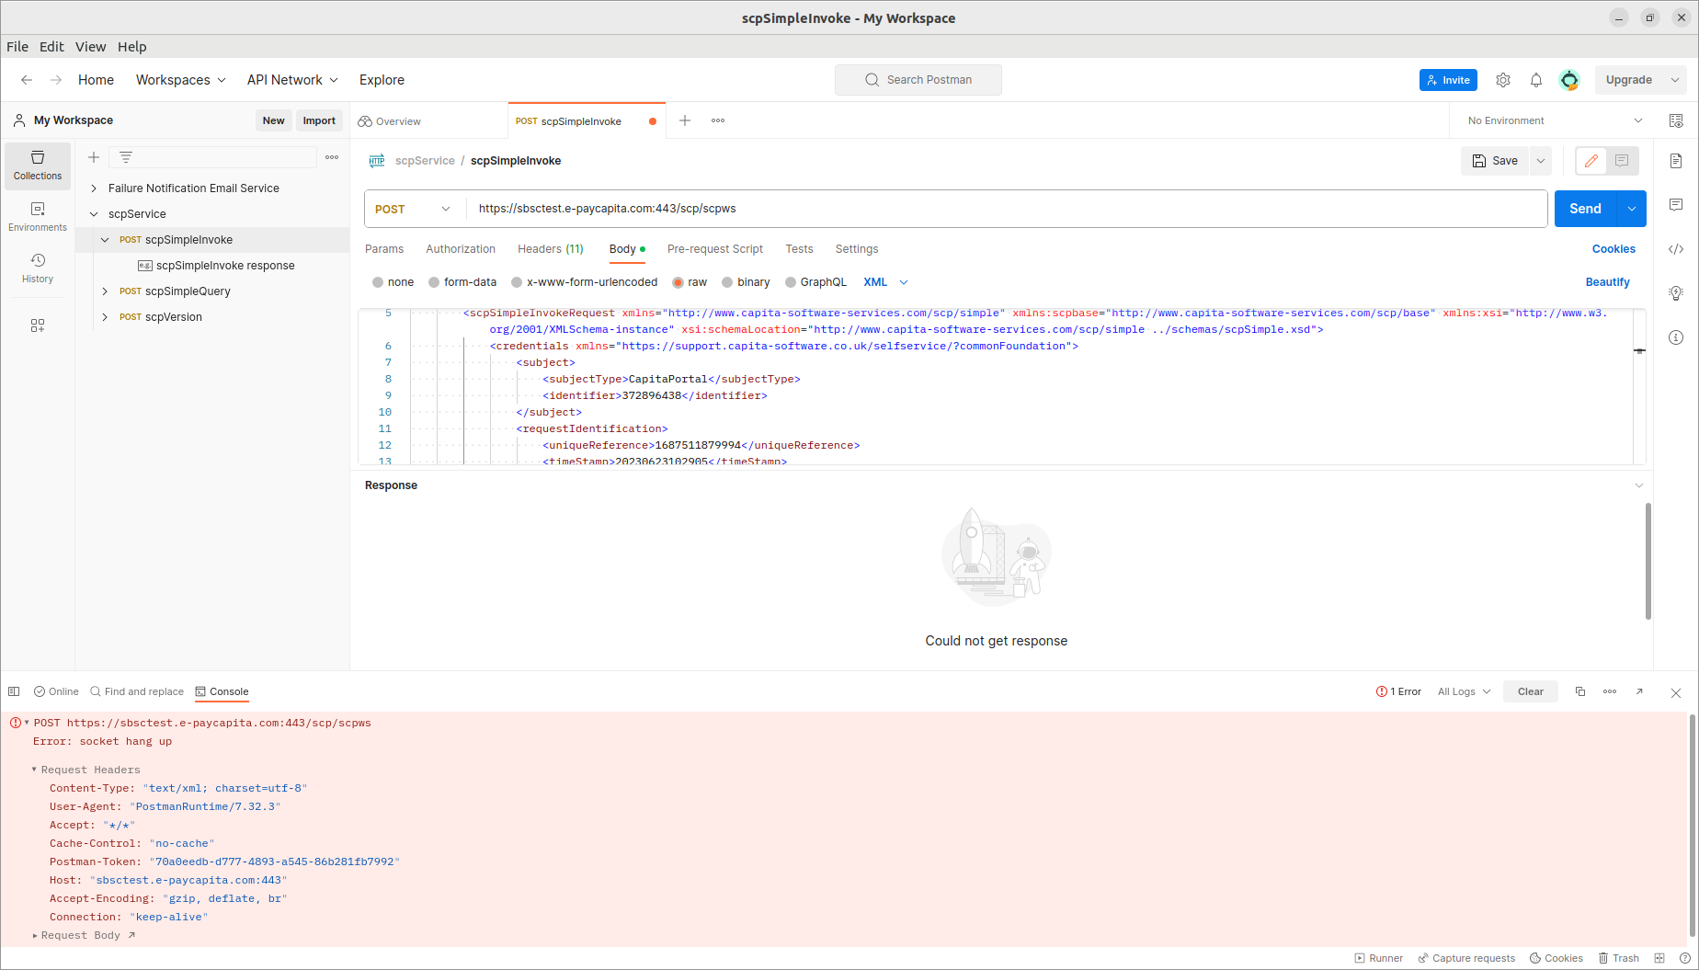This screenshot has width=1699, height=970.
Task: Open the All Logs filter dropdown
Action: coord(1465,691)
